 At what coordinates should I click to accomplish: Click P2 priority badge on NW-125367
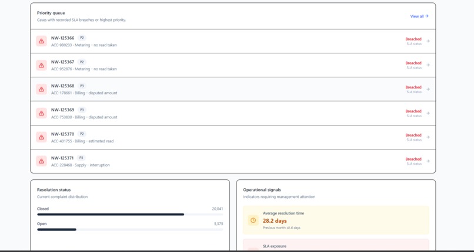pyautogui.click(x=82, y=62)
